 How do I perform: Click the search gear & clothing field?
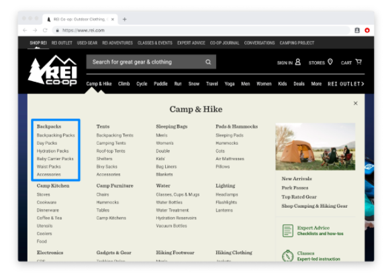151,62
